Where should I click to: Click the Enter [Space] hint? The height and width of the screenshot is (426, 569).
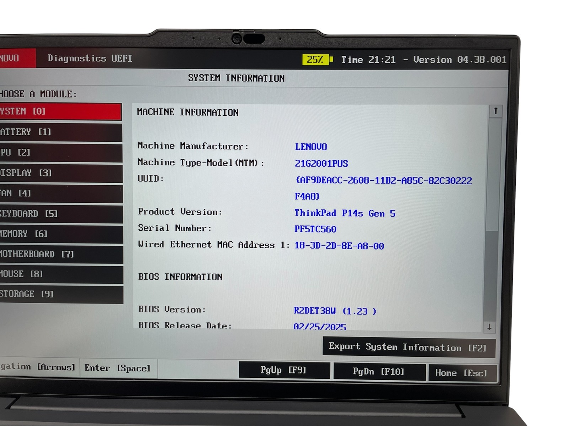click(118, 368)
